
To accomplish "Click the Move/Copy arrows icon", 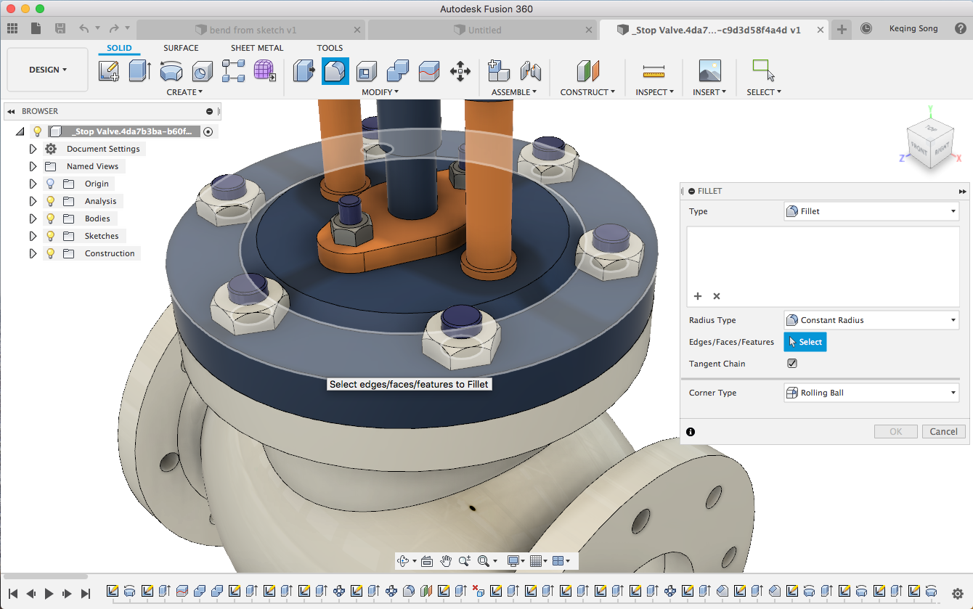I will (460, 71).
